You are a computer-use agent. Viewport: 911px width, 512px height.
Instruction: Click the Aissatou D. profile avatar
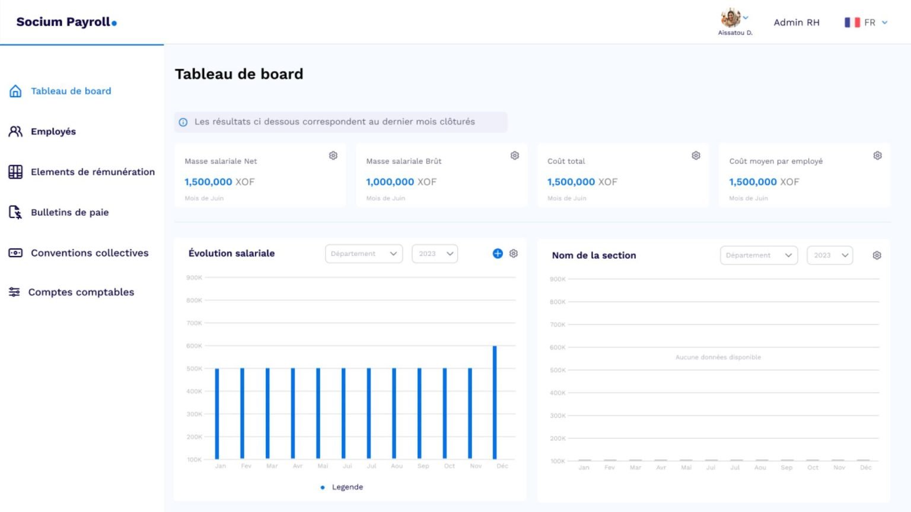click(731, 18)
